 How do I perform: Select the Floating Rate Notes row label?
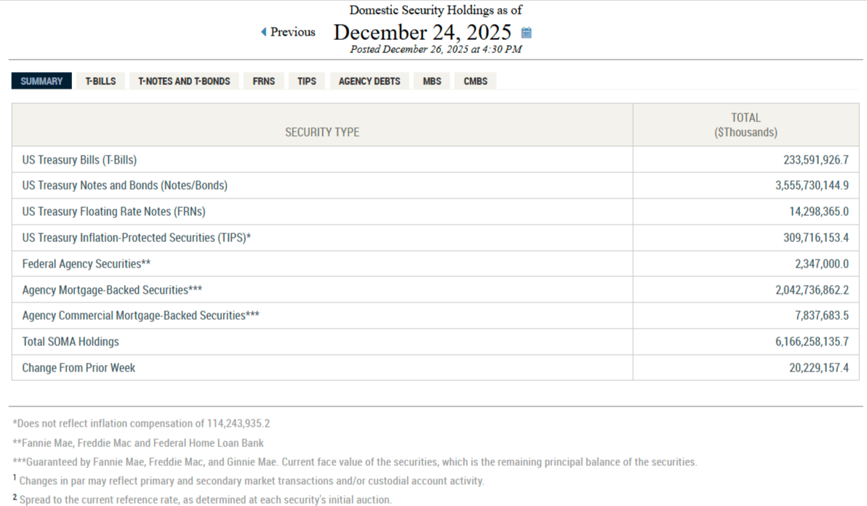(113, 212)
